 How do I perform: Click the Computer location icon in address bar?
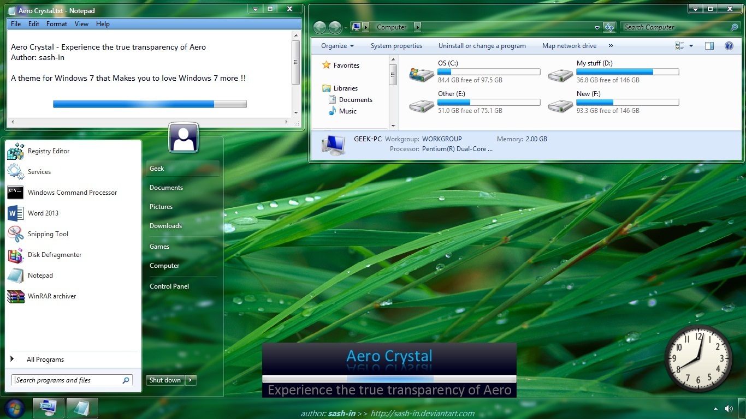356,27
